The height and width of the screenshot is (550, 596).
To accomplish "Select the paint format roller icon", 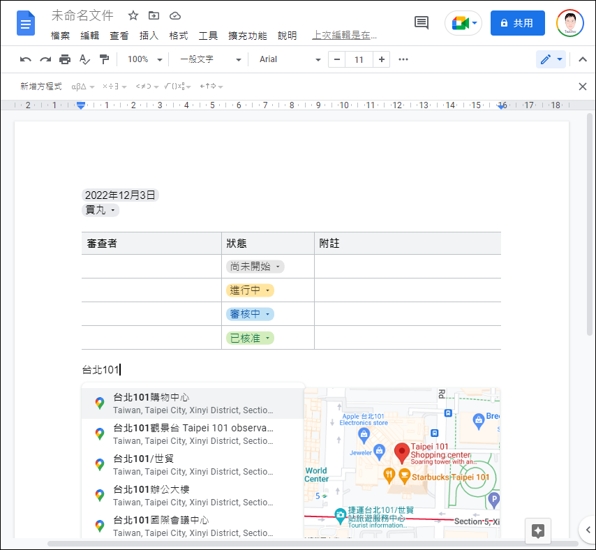I will click(104, 59).
